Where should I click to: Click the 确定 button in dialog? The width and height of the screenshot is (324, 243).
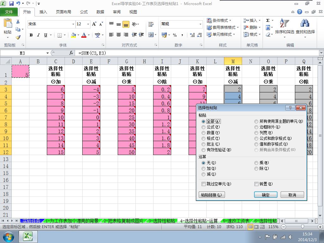click(x=265, y=195)
